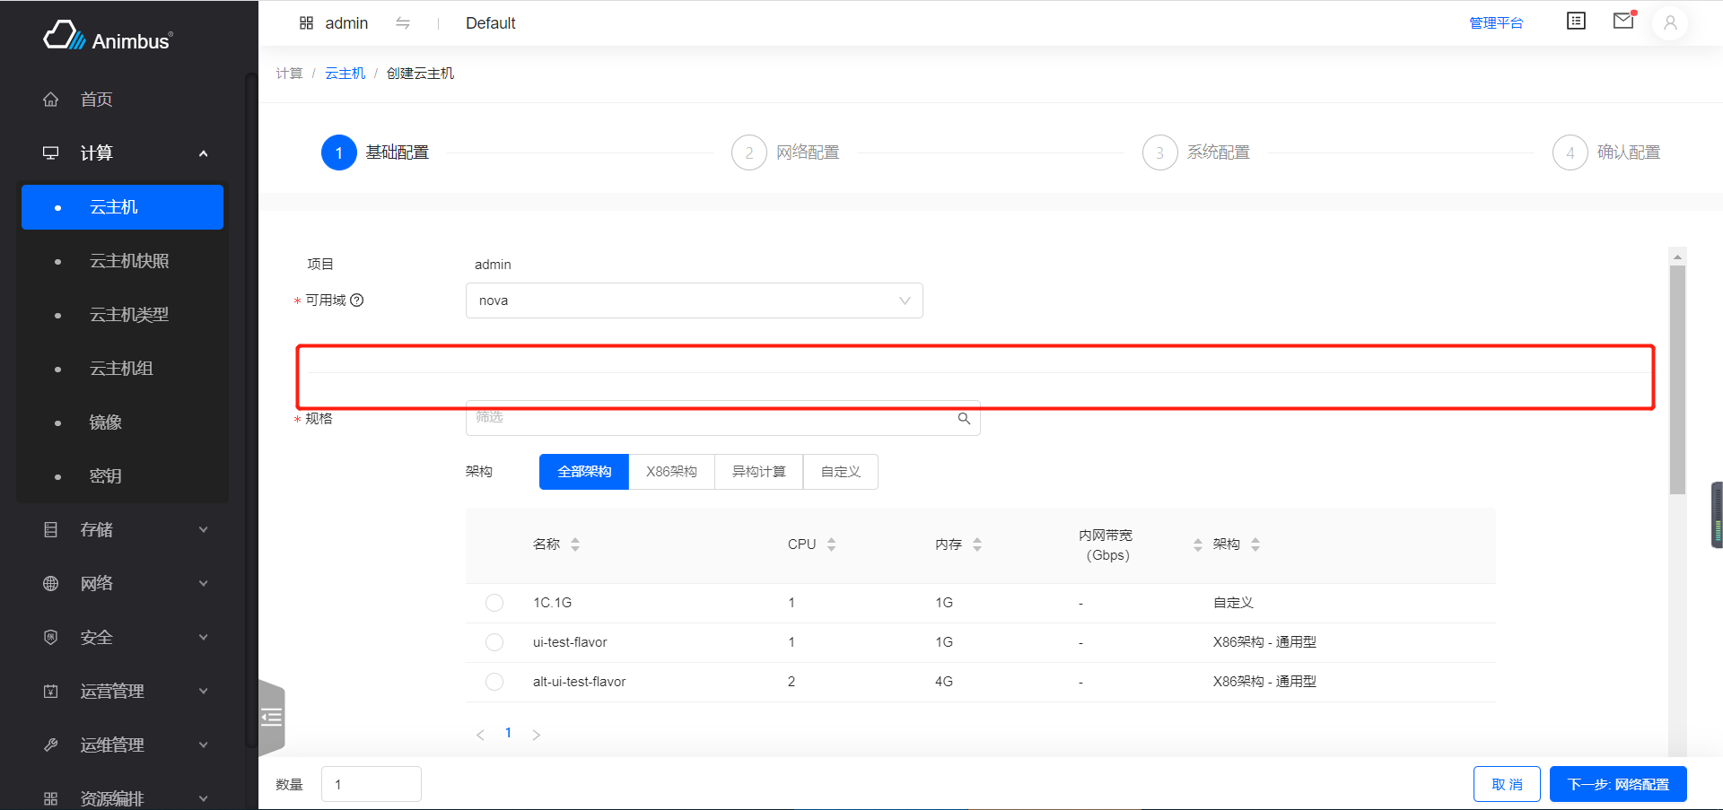Click the search icon in 规格 filter

point(964,419)
